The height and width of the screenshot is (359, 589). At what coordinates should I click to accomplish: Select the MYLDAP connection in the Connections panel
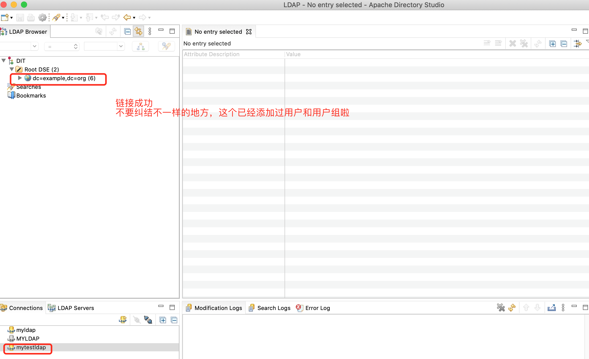(x=28, y=339)
